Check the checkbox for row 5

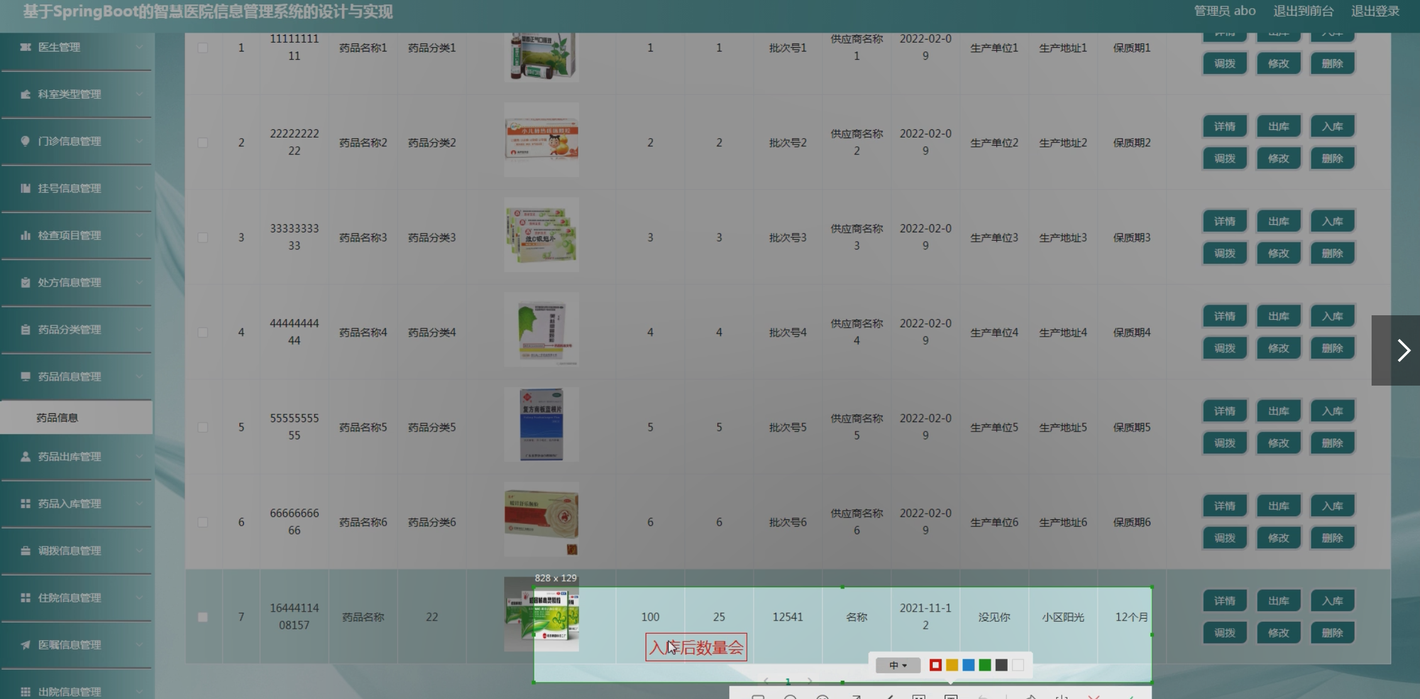pos(202,427)
